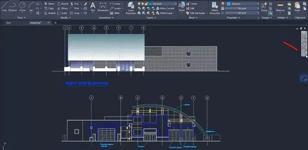Click the Match Properties tool
308x150 pixels.
point(215,8)
